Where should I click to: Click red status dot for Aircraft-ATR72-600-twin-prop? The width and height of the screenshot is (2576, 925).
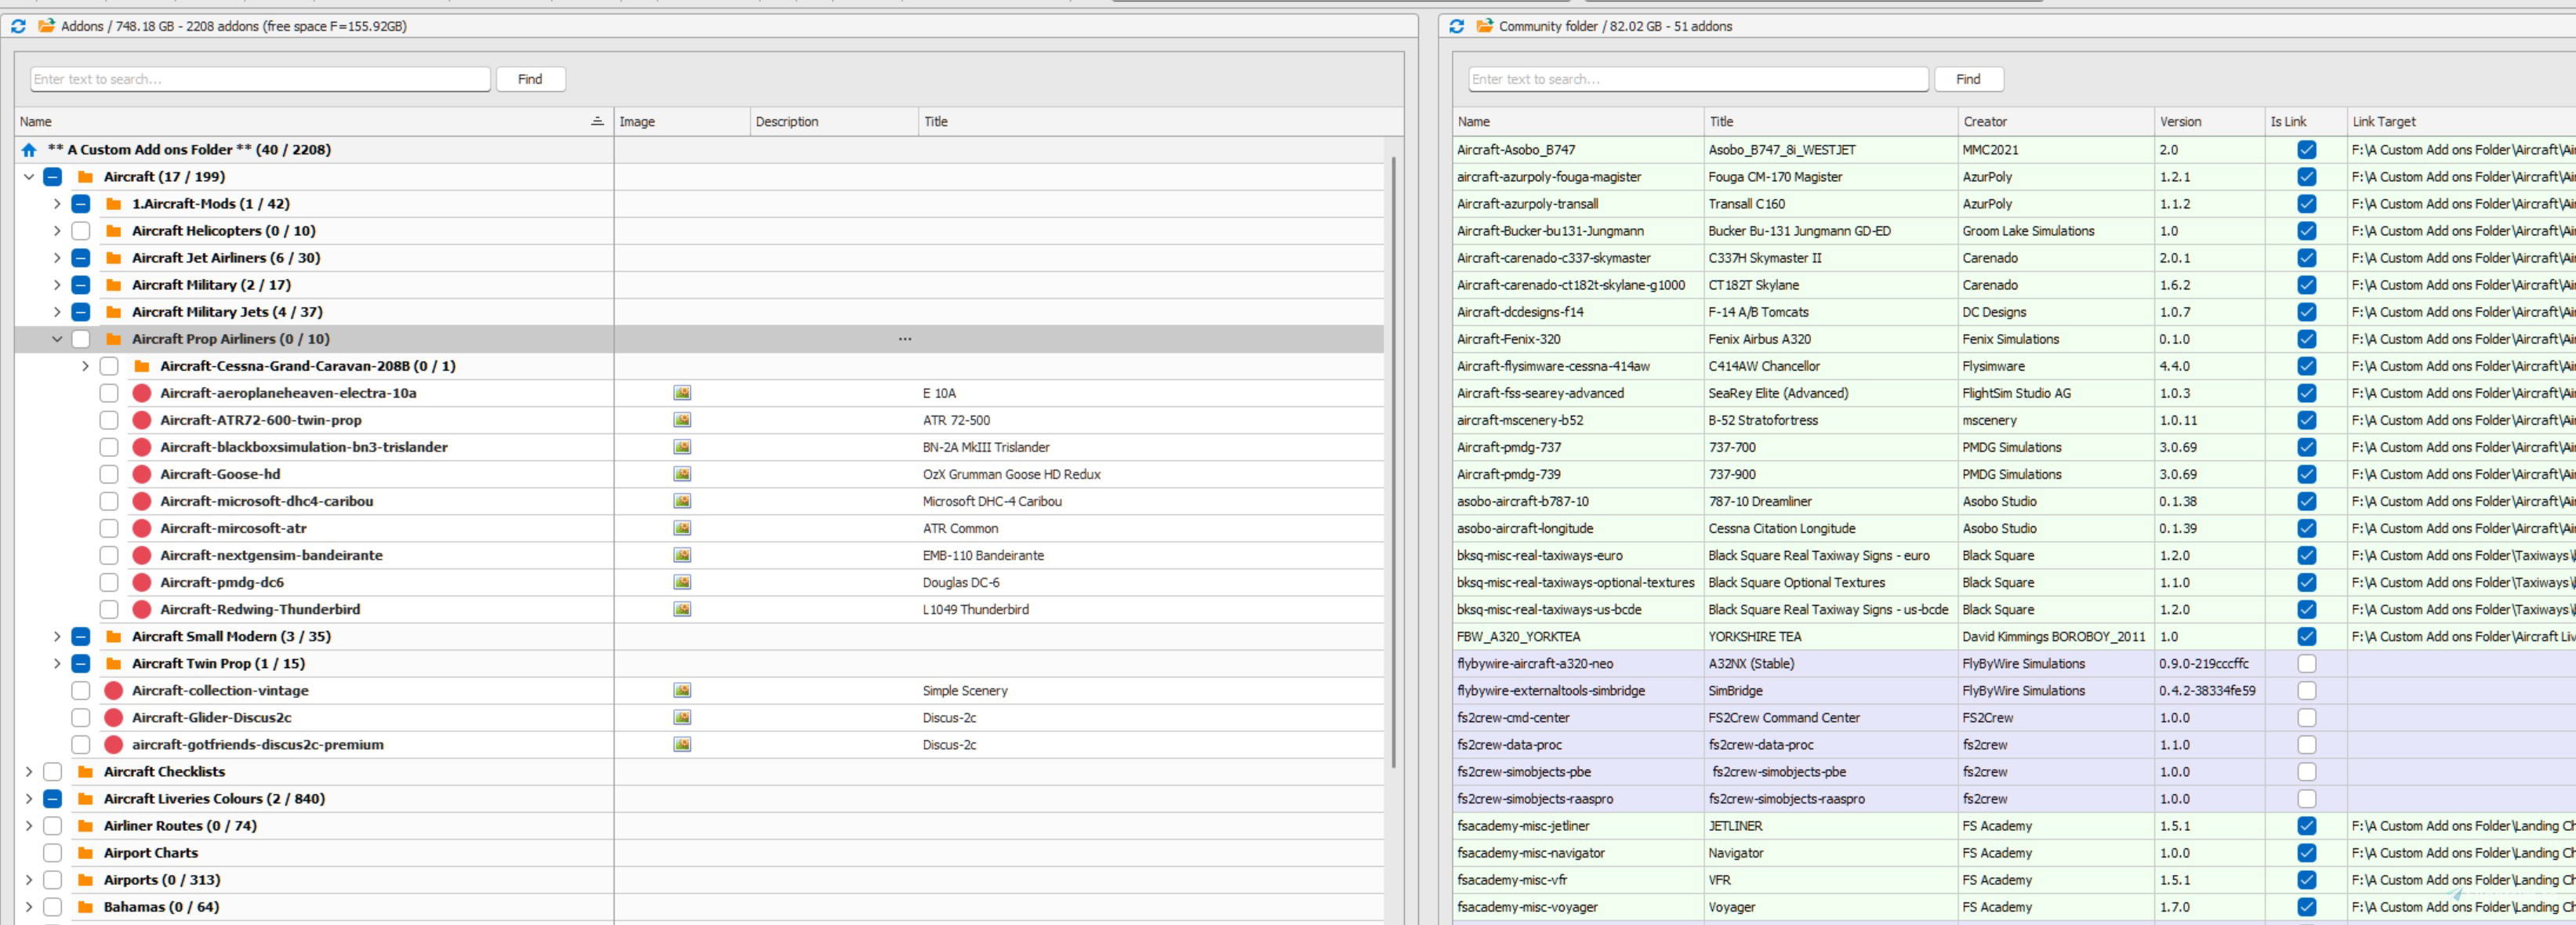click(142, 420)
